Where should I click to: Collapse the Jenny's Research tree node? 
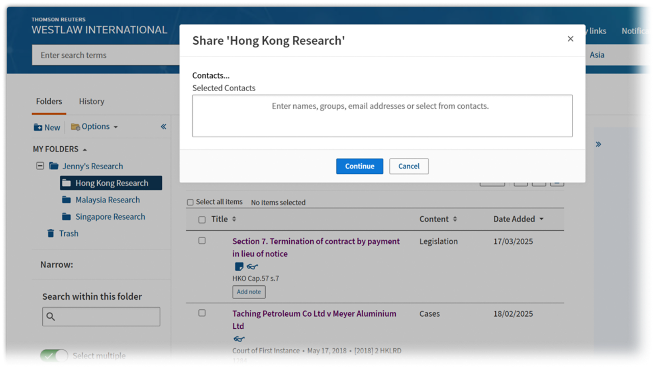(x=40, y=166)
